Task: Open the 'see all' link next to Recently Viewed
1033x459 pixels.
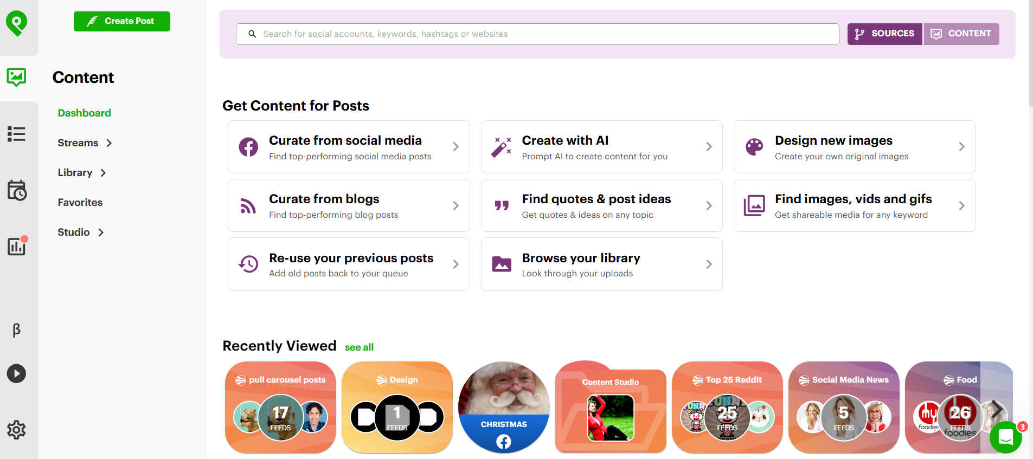Action: tap(359, 347)
